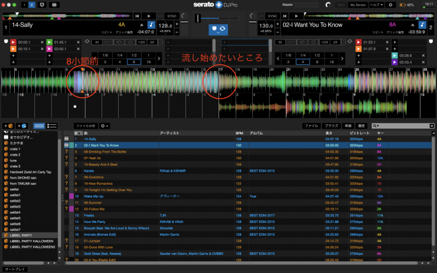Image resolution: width=437 pixels, height=273 pixels.
Task: Play deck 2 track I Want You To Know
Action: click(296, 16)
